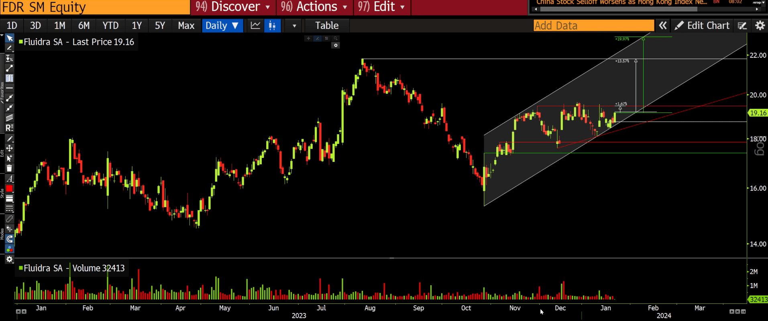
Task: Set chart range to 1Y
Action: 136,26
